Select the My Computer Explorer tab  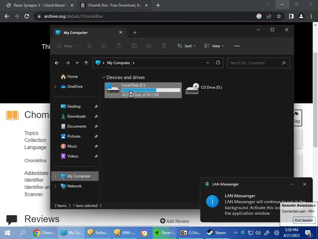pos(89,32)
